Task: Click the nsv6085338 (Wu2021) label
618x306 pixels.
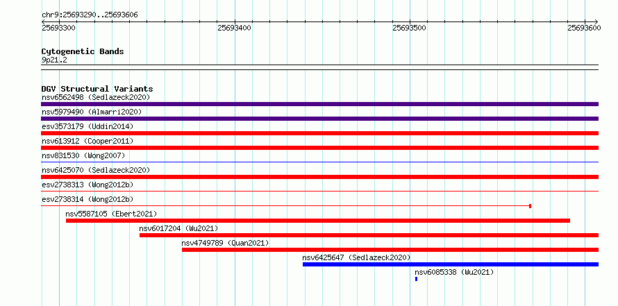Action: pyautogui.click(x=454, y=272)
